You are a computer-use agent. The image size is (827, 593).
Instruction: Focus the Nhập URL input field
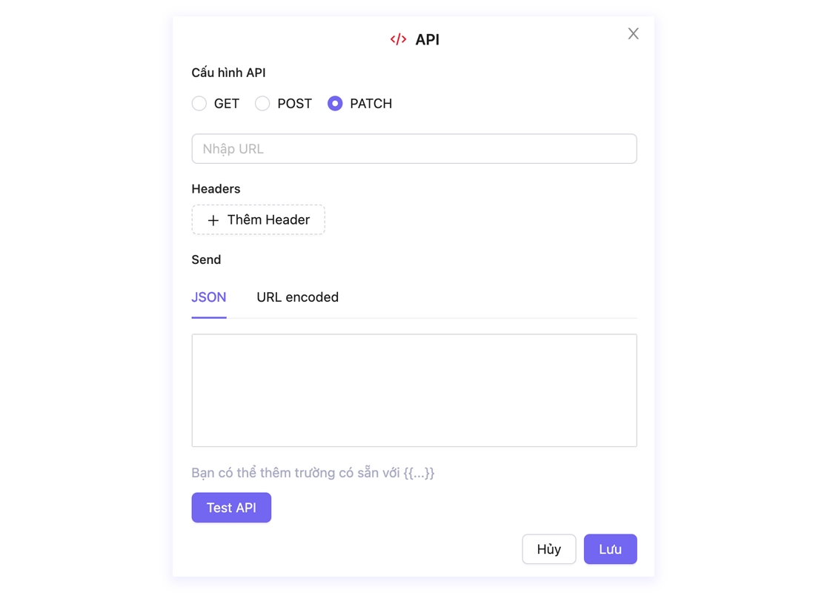(x=413, y=149)
